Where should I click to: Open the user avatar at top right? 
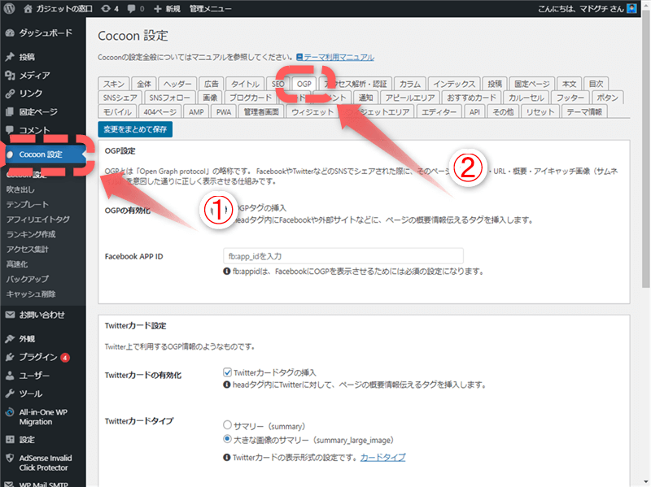(x=631, y=8)
